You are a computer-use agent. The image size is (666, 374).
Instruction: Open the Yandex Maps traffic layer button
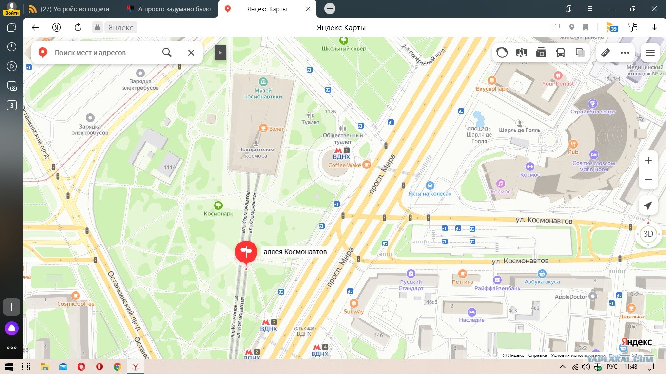point(502,53)
